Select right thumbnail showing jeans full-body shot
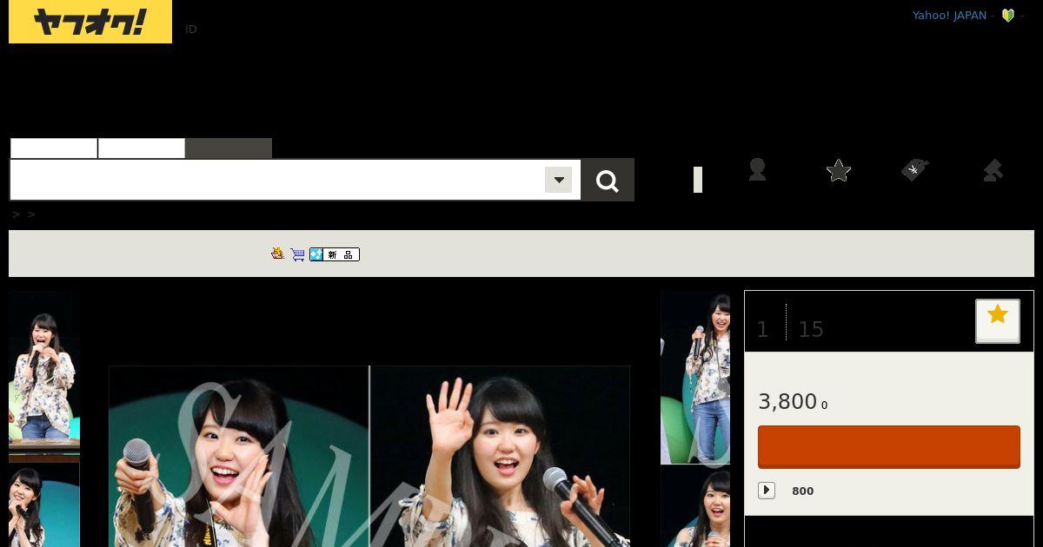Viewport: 1043px width, 547px height. point(695,378)
